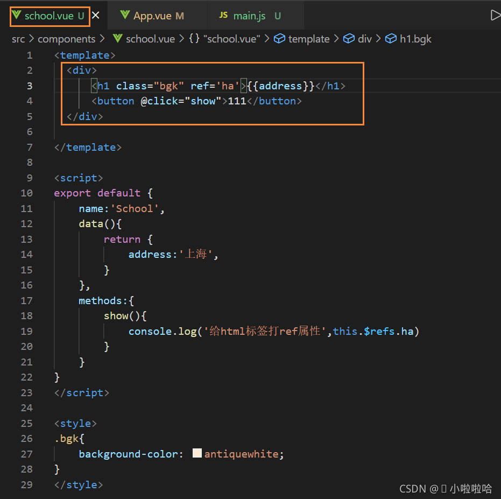Click the '{{address}}' interpolation text
This screenshot has height=499, width=501.
click(x=281, y=86)
